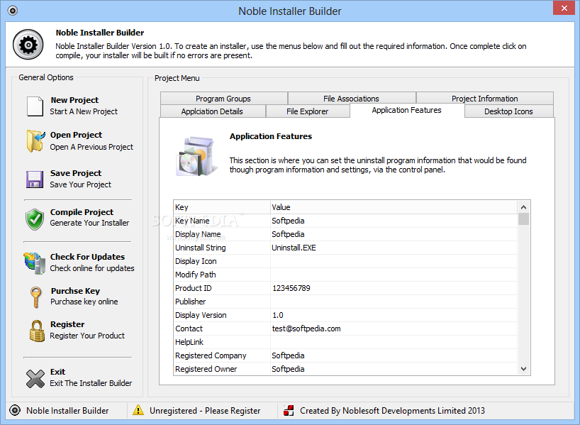This screenshot has height=425, width=580.
Task: Click the status bar Noble Installer Builder icon
Action: point(15,410)
